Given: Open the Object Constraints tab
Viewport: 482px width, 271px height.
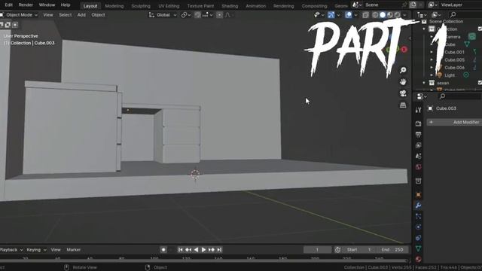Looking at the screenshot, I should (x=418, y=238).
